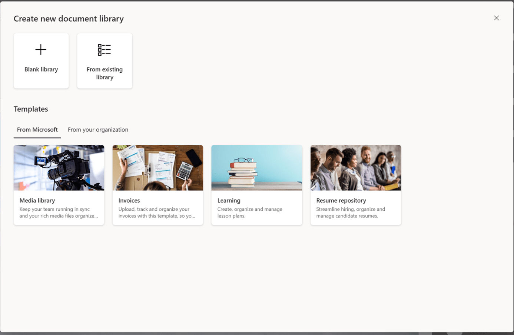Select the Media library template thumbnail image
Image resolution: width=514 pixels, height=335 pixels.
[x=59, y=167]
